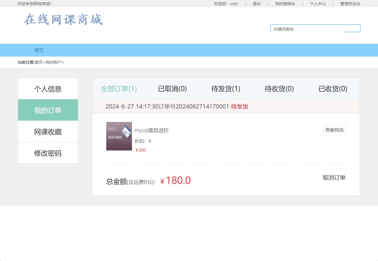Log out using the 退出 link
The width and height of the screenshot is (378, 261).
(x=256, y=4)
